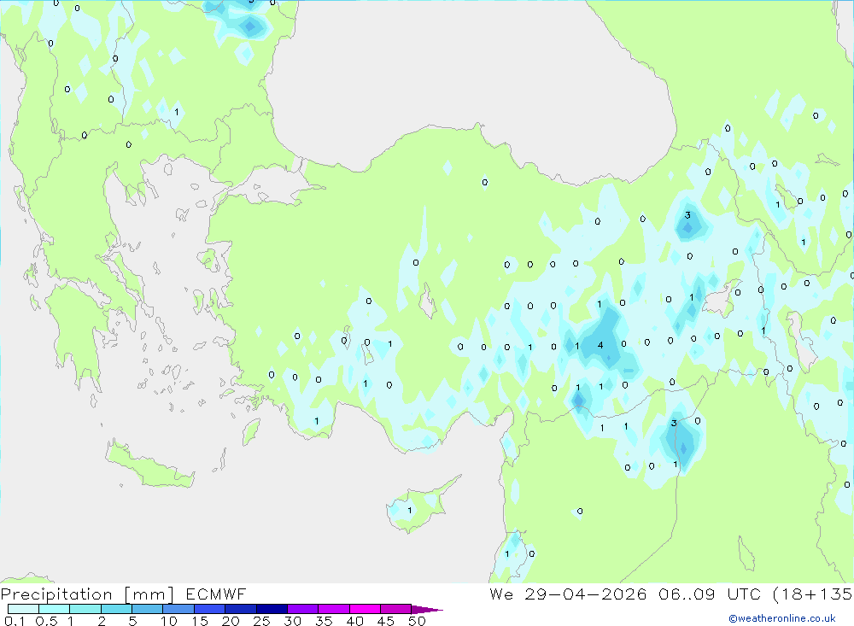This screenshot has height=626, width=854.
Task: Click the '20' legend scale label
Action: tap(231, 621)
